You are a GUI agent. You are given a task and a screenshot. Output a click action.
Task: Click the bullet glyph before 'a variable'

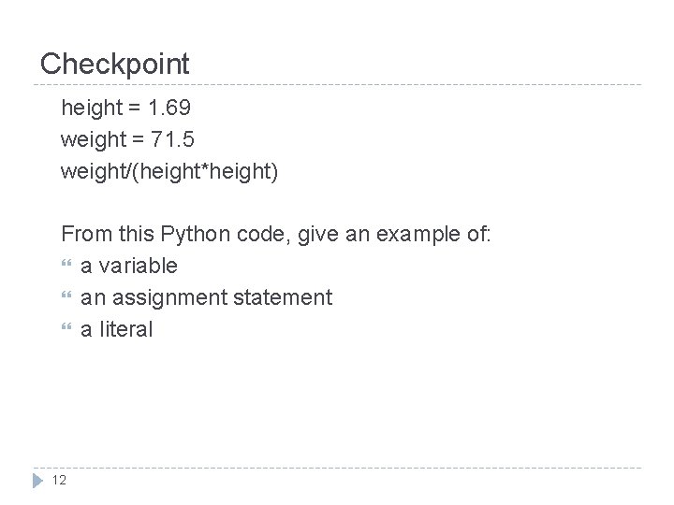66,267
